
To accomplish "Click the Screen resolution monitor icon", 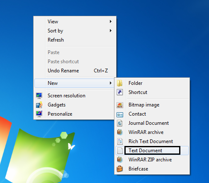I will [39, 96].
